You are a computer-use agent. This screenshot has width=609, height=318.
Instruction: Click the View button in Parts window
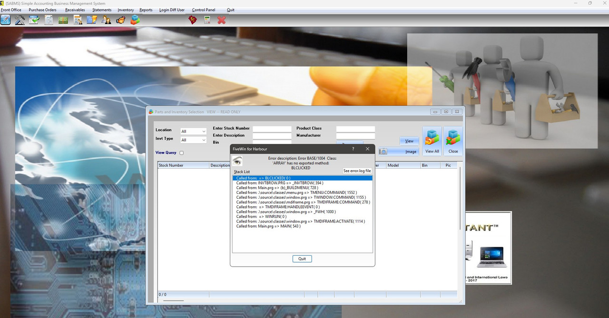(x=409, y=141)
